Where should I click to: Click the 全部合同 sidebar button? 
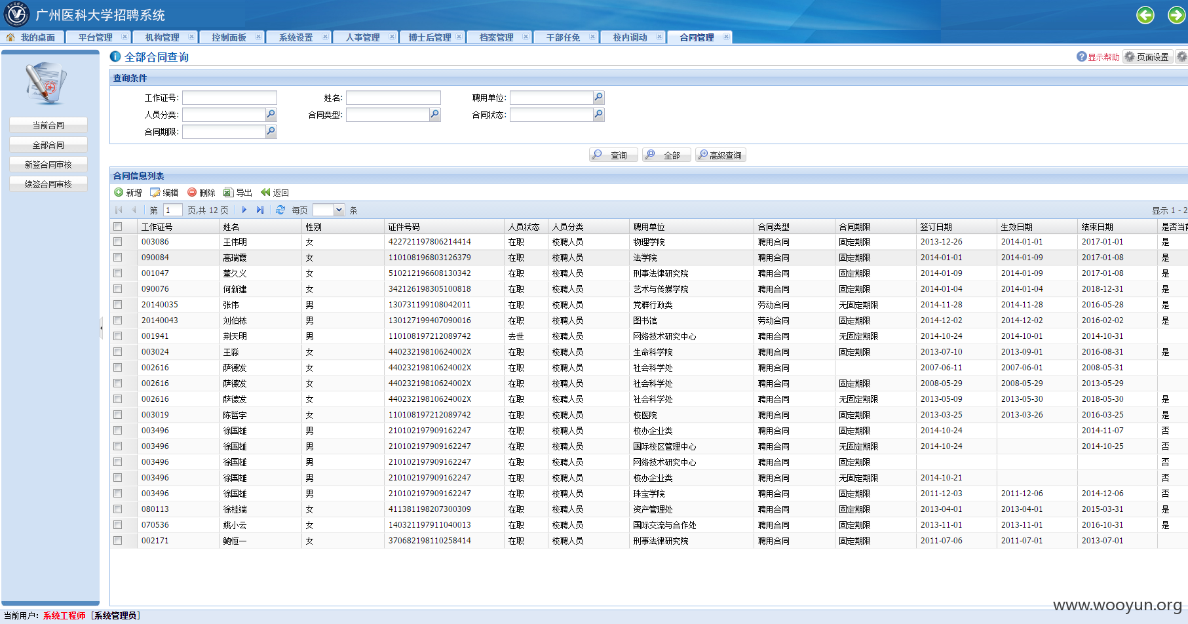pyautogui.click(x=48, y=145)
